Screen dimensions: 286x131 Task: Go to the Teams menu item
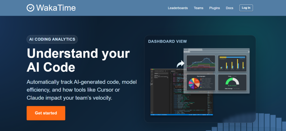coord(199,8)
